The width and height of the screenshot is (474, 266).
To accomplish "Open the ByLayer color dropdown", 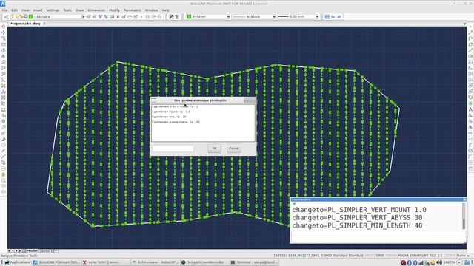I will 228,16.
